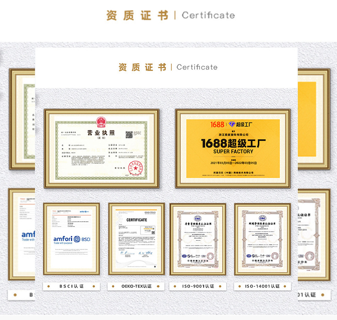Click the CQC logo on ISO-14001 certificate
The image size is (337, 320).
tap(262, 218)
